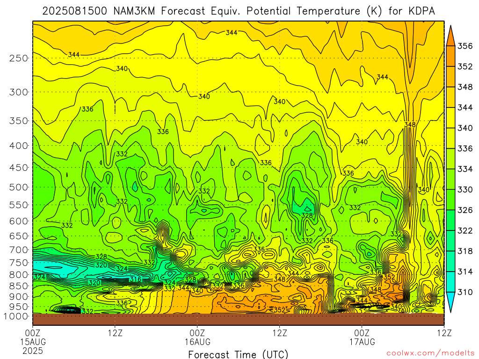Select the 550 pressure axis label
This screenshot has width=479, height=359.
pyautogui.click(x=19, y=205)
